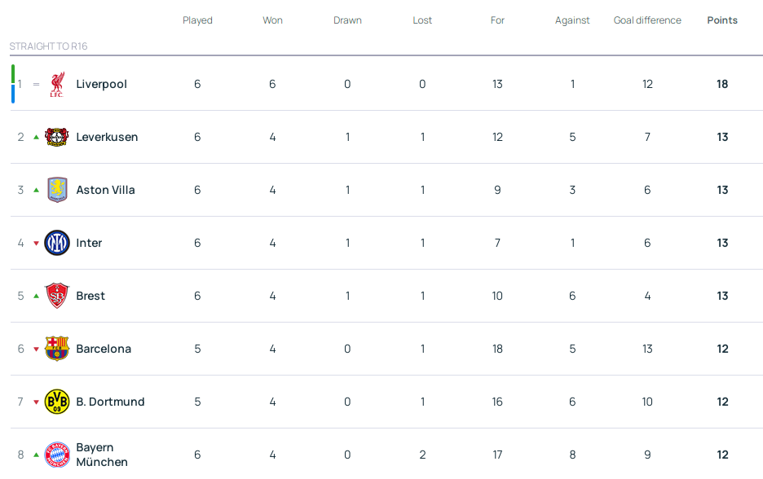This screenshot has height=479, width=763.
Task: Select the Bayern München team name
Action: tap(102, 455)
